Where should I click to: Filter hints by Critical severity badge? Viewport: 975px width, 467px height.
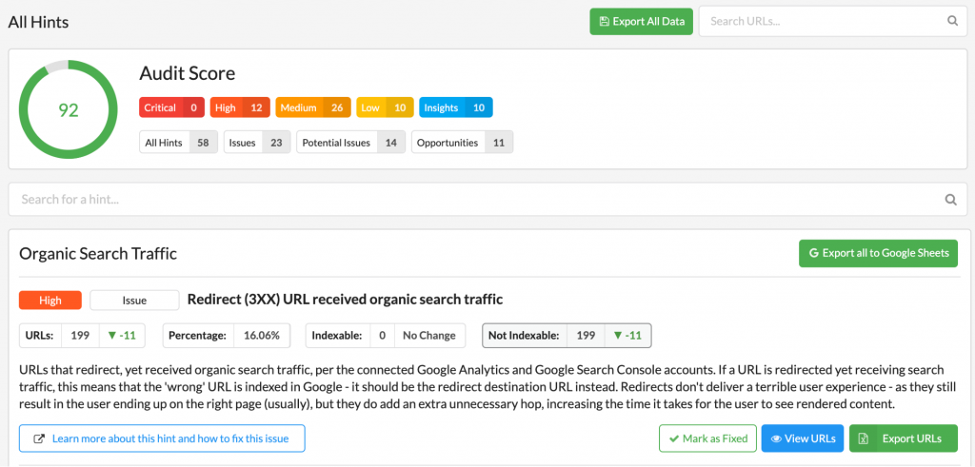[x=171, y=107]
